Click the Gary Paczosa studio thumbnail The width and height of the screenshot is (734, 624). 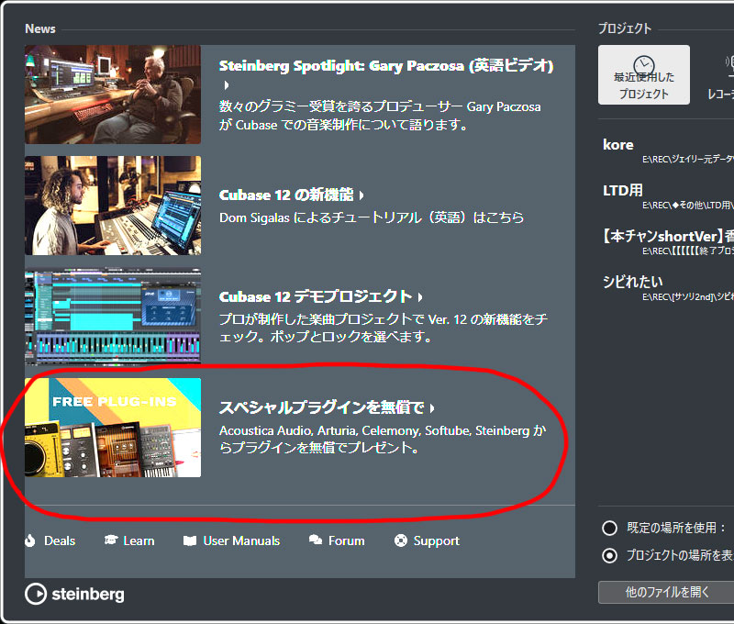click(113, 95)
